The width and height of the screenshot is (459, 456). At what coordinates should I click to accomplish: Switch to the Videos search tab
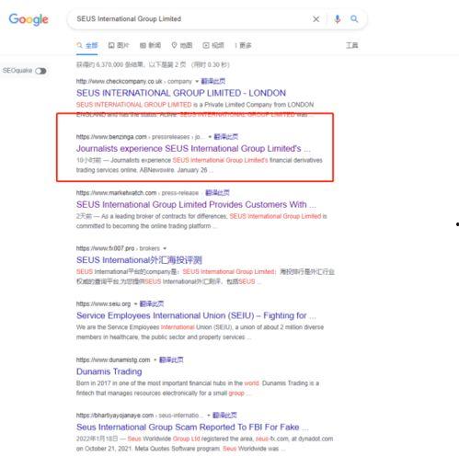click(213, 45)
